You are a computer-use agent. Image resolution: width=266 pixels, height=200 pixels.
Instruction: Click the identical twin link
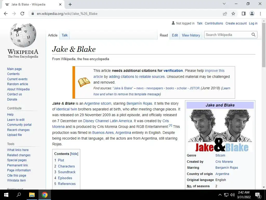pos(66,109)
